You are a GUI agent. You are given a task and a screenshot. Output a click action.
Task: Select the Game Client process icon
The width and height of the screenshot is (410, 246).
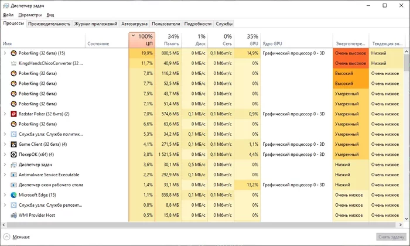(13, 144)
